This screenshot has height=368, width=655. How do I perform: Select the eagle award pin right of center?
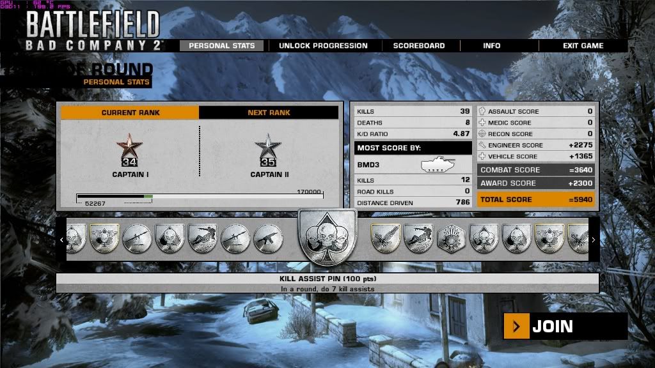[x=384, y=238]
